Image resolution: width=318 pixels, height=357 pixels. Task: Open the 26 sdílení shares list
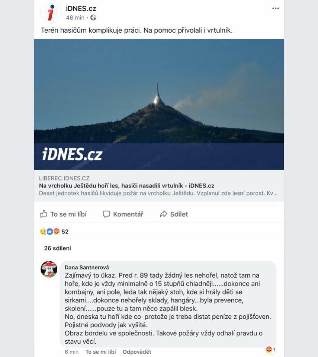(x=58, y=248)
